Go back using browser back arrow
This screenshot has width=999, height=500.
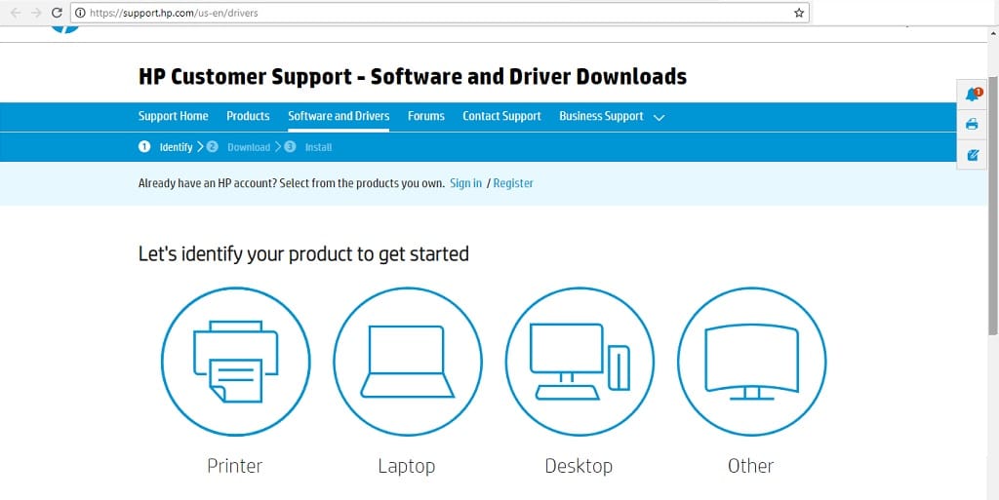tap(16, 13)
